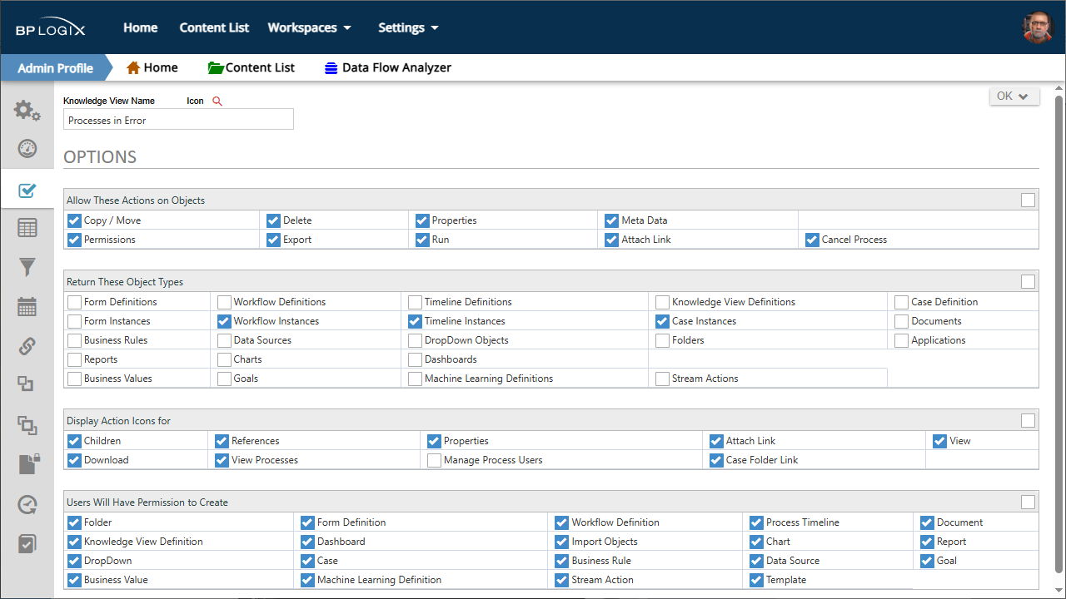Select the chain link sidebar icon
1066x599 pixels.
[x=27, y=345]
